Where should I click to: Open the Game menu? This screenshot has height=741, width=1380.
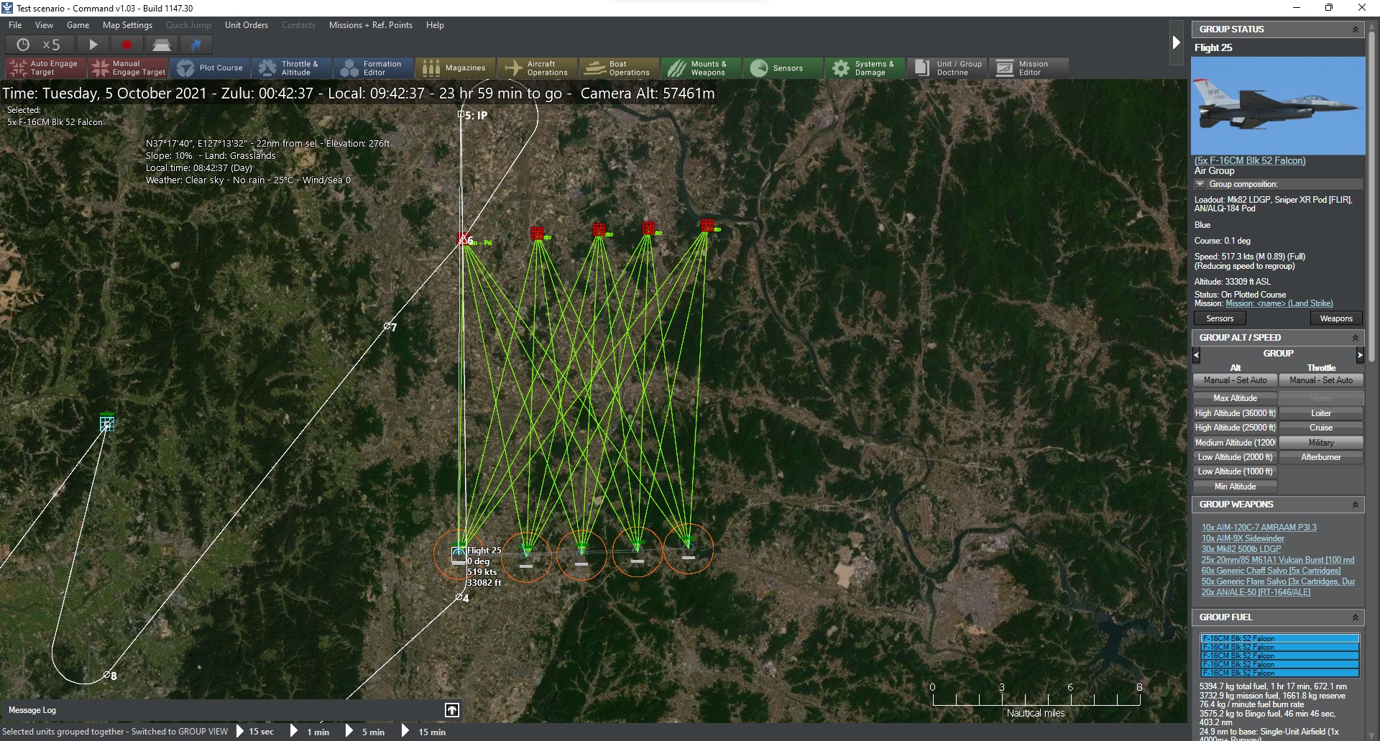pyautogui.click(x=78, y=25)
